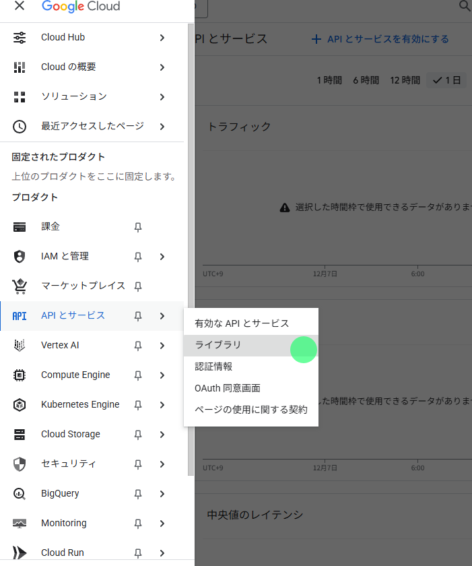Click the 課金 billing card icon
Image resolution: width=472 pixels, height=566 pixels.
tap(20, 227)
